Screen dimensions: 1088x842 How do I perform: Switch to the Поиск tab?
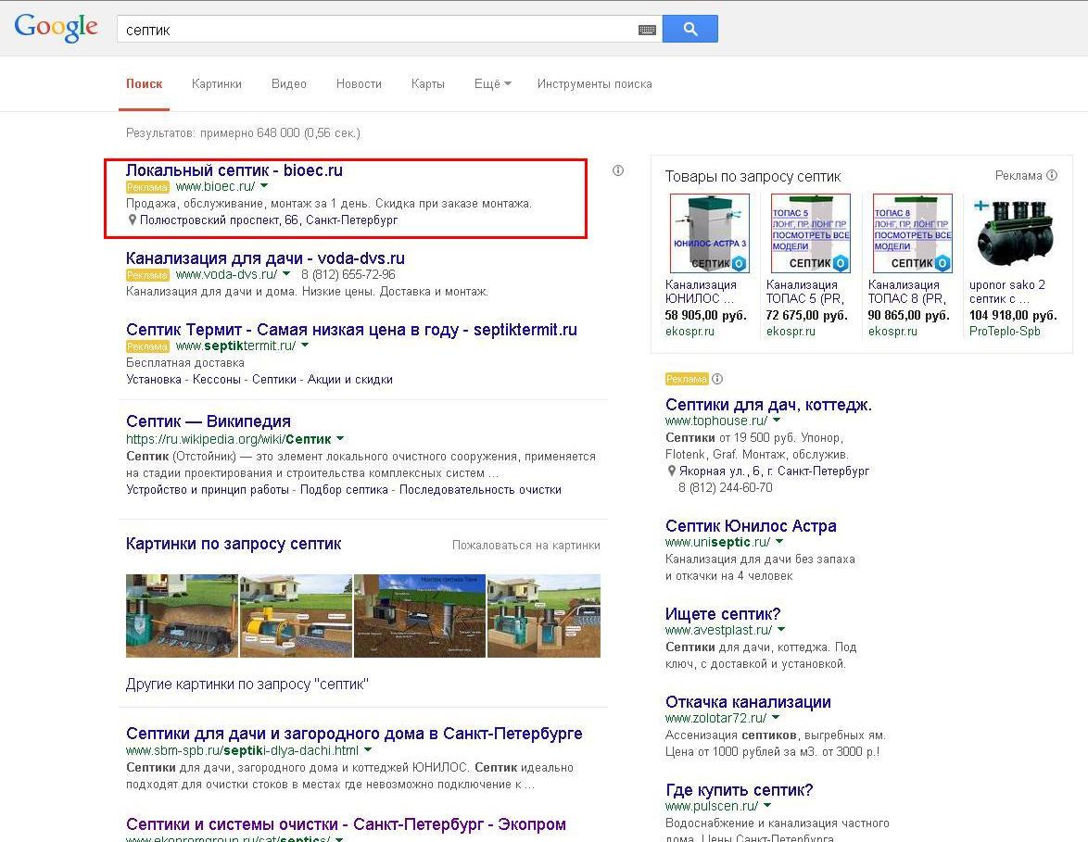tap(145, 84)
